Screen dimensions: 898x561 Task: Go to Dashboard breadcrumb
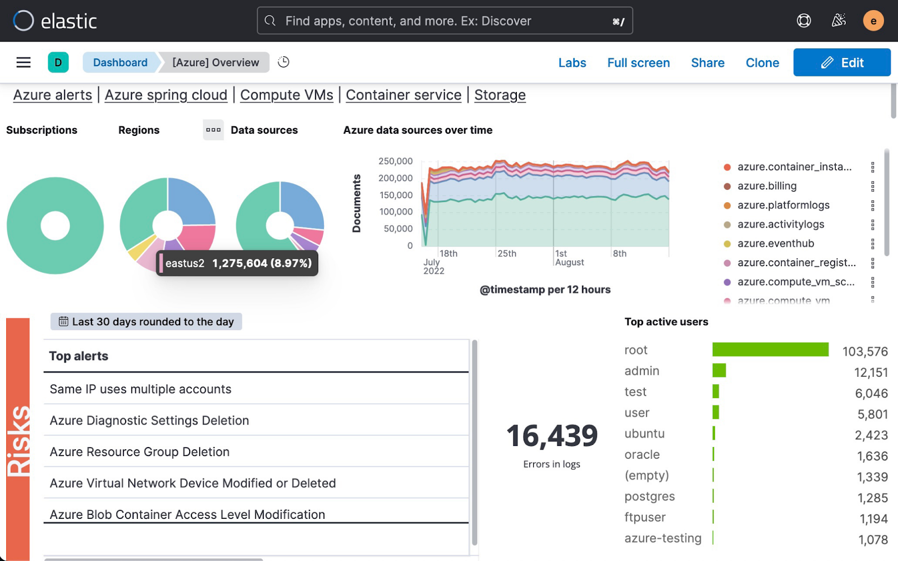120,62
